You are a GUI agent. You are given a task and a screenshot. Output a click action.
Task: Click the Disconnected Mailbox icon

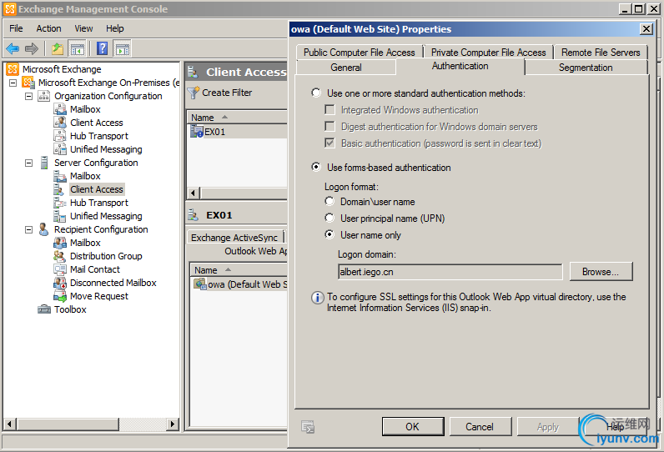point(60,283)
